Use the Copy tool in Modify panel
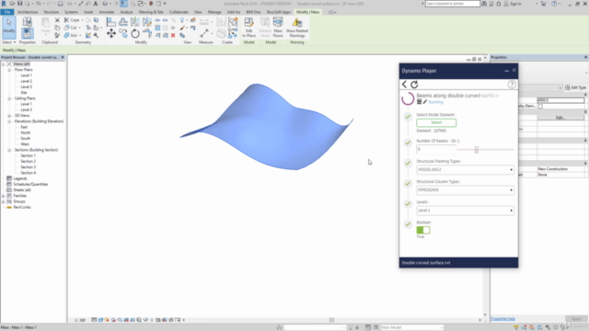 tap(123, 34)
